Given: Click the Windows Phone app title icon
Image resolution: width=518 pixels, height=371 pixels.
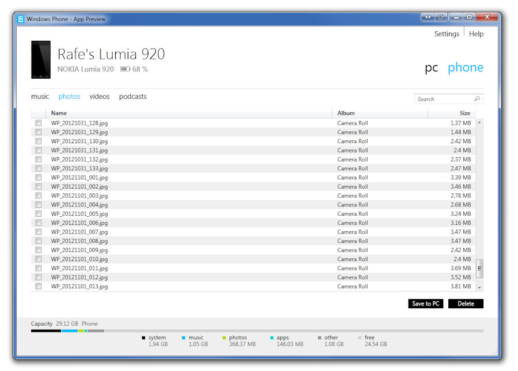Looking at the screenshot, I should pyautogui.click(x=21, y=19).
